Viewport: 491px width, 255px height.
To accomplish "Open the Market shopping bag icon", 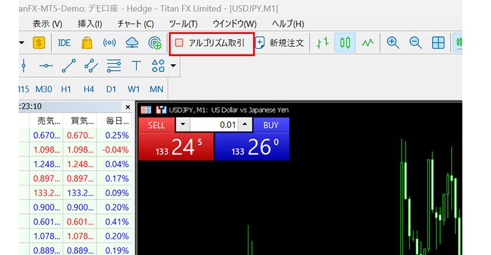I will click(x=87, y=43).
